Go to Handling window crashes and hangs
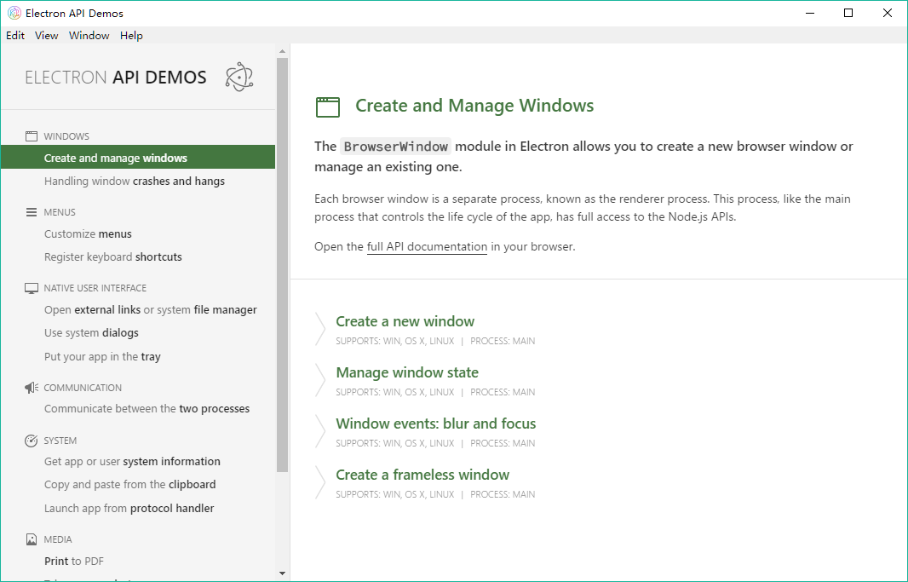This screenshot has width=908, height=582. [x=135, y=182]
